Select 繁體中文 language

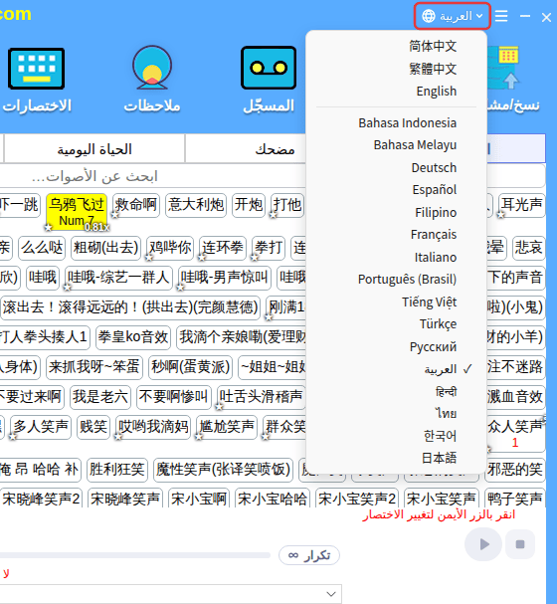tap(433, 69)
